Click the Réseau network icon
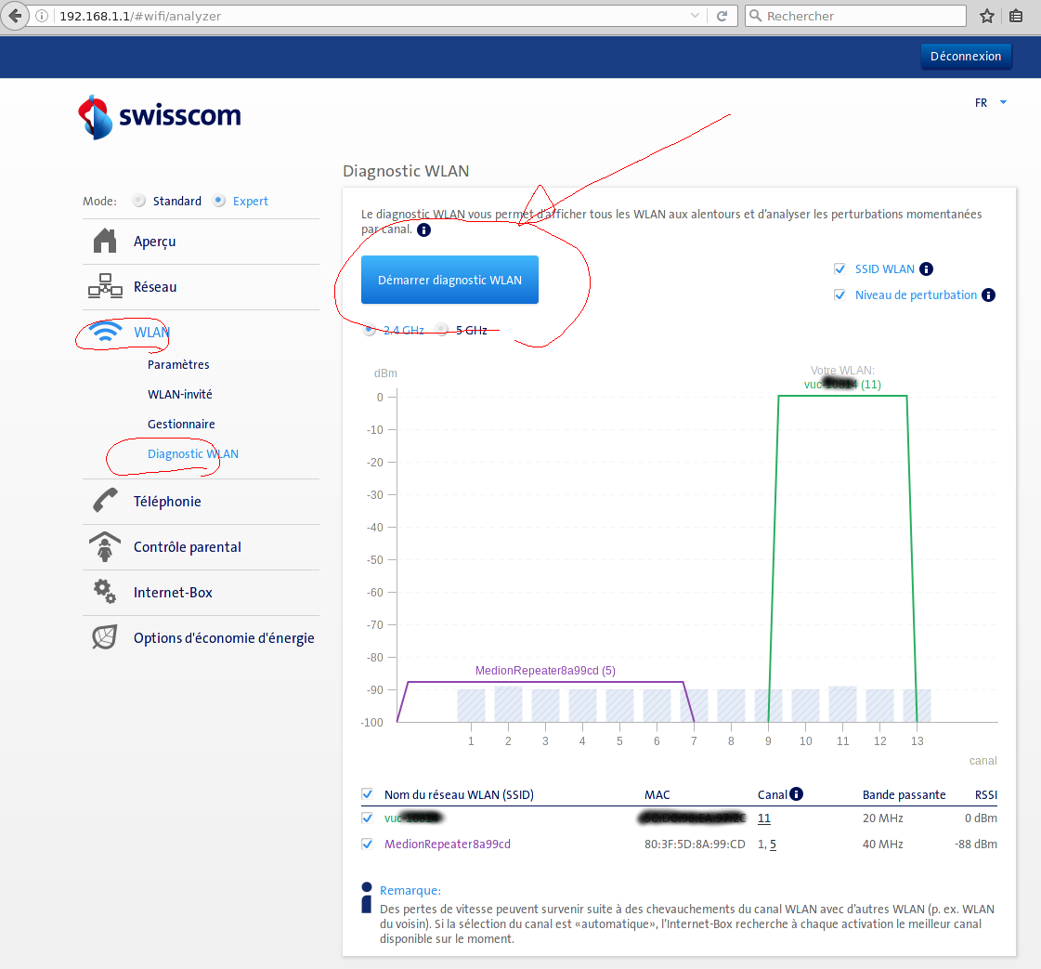Image resolution: width=1041 pixels, height=969 pixels. coord(105,287)
